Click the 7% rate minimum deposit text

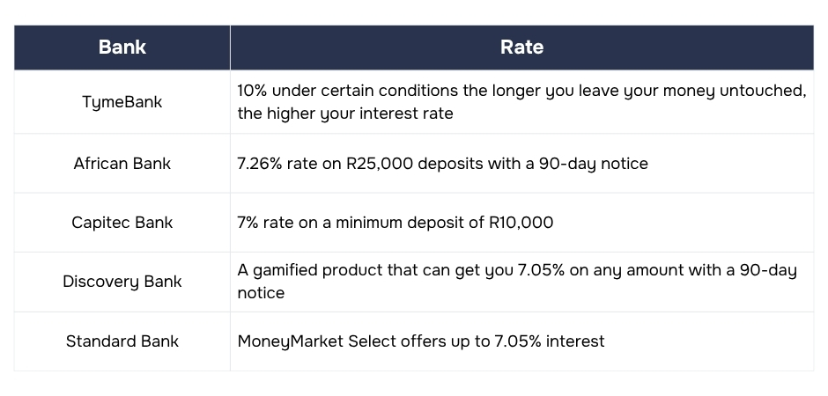(x=395, y=223)
